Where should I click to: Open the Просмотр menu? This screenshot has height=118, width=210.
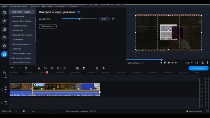click(x=34, y=6)
